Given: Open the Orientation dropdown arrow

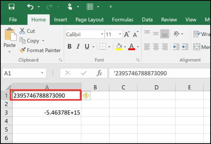Looking at the screenshot, I should tap(182, 34).
